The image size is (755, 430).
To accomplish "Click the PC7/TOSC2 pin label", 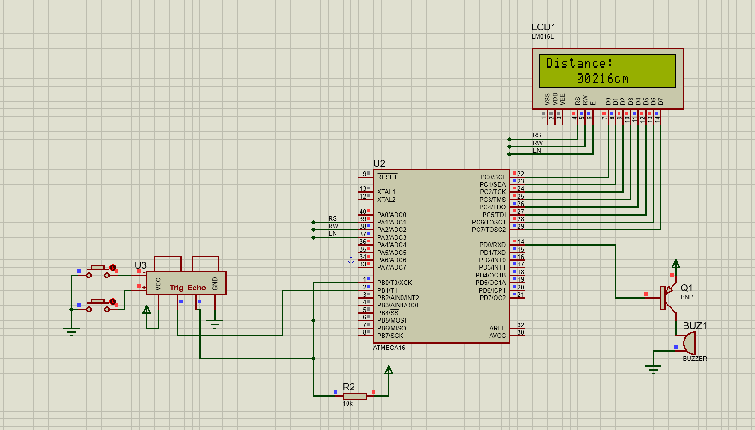I will point(489,230).
